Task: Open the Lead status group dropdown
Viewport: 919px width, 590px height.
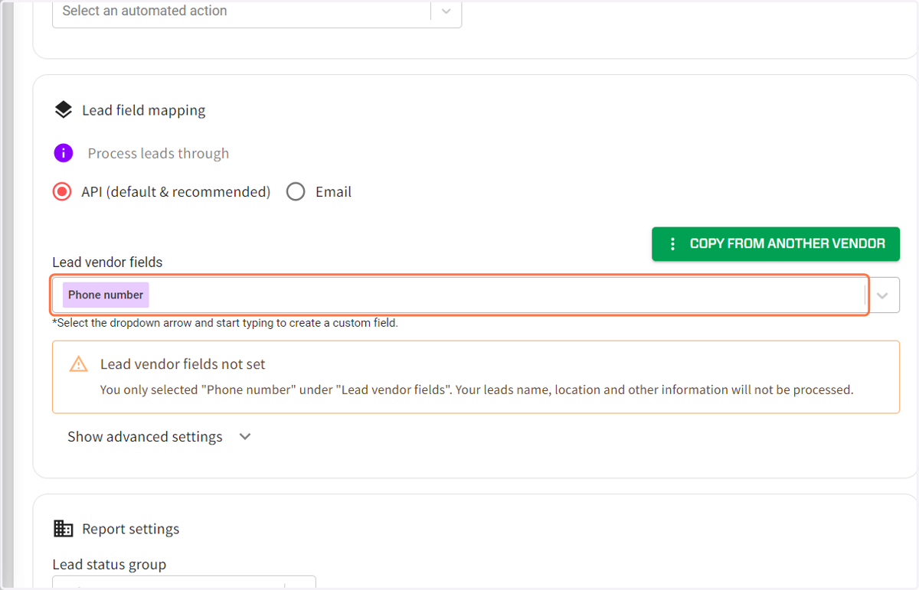Action: 184,583
